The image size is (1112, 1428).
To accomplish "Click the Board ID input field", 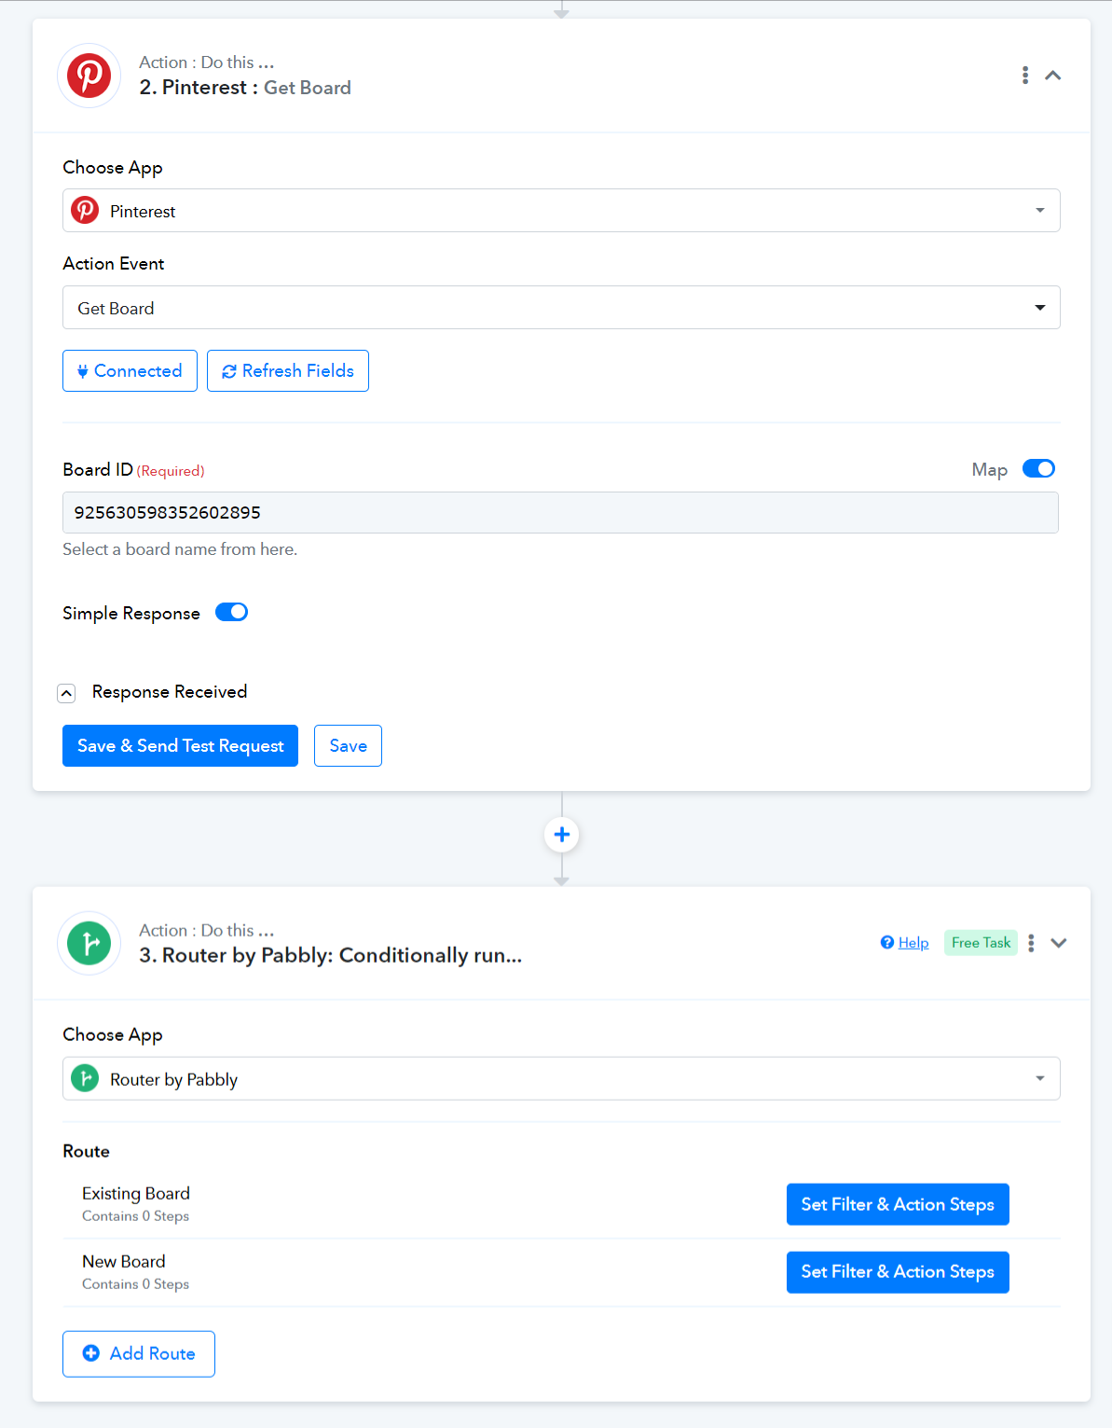I will [x=560, y=513].
